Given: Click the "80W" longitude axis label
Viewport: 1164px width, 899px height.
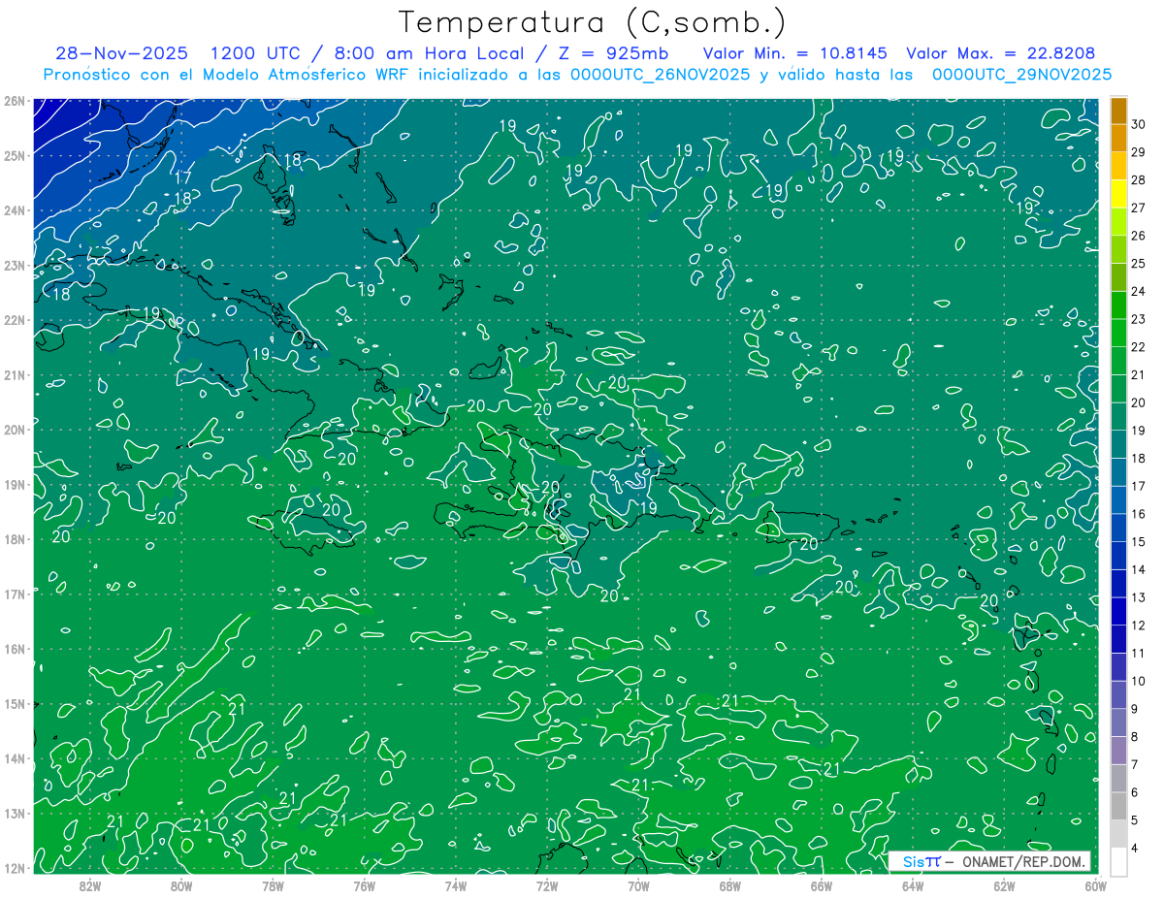Looking at the screenshot, I should pyautogui.click(x=181, y=885).
